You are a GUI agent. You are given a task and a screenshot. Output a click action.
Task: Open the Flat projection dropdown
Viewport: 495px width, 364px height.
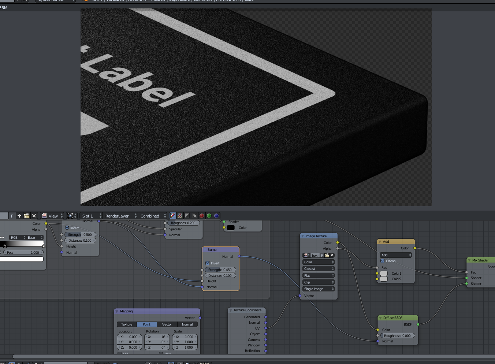coord(319,275)
